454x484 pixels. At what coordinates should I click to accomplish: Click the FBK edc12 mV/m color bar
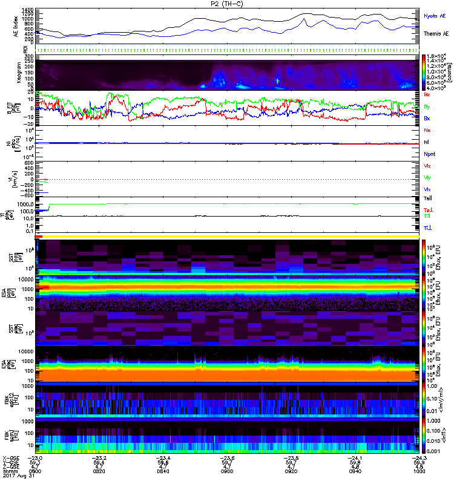pos(424,400)
